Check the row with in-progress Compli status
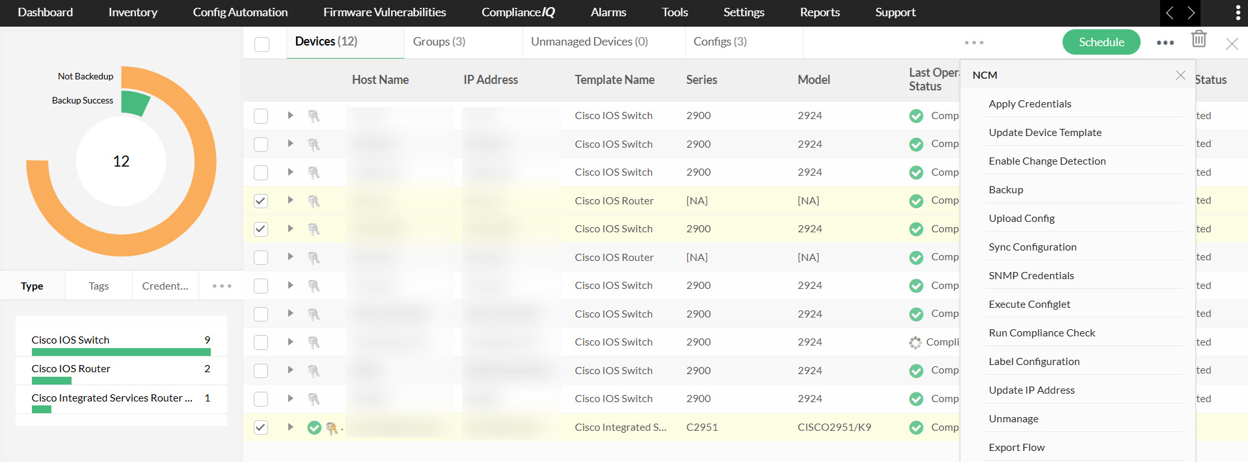The height and width of the screenshot is (462, 1248). point(261,342)
